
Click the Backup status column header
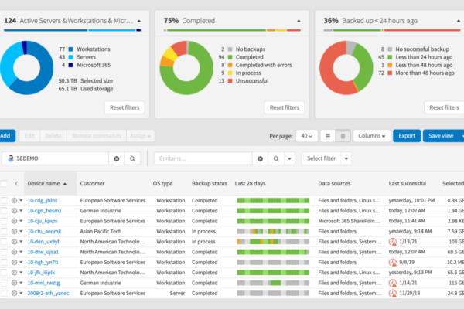click(210, 184)
